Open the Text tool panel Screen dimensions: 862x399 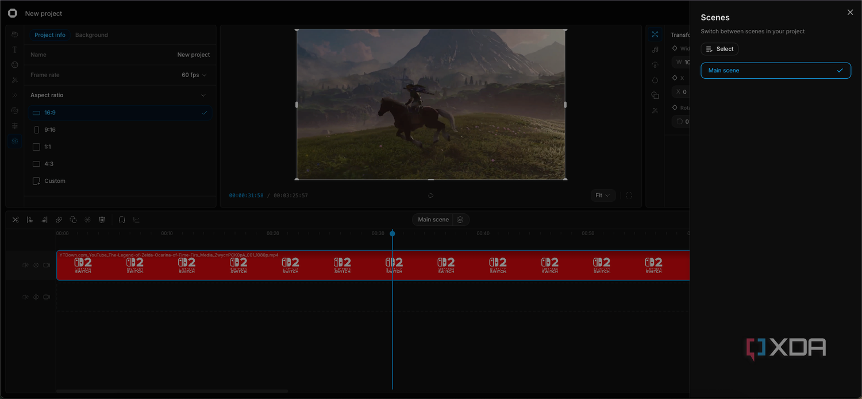(x=15, y=50)
